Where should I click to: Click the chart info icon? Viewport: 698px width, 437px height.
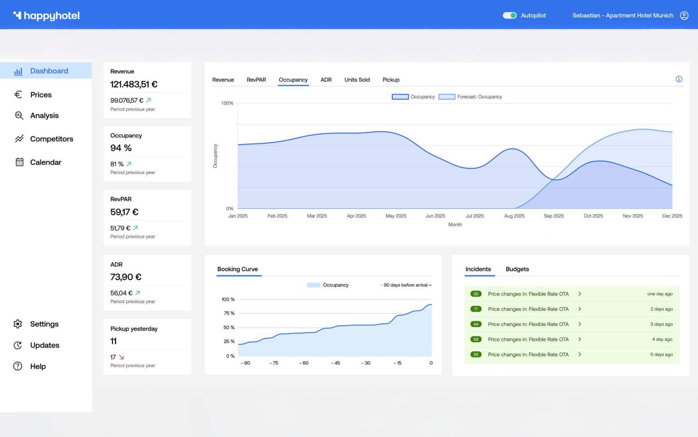point(679,79)
